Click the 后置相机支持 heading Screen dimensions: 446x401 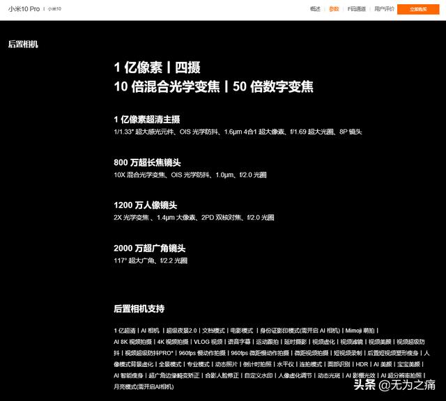139,308
